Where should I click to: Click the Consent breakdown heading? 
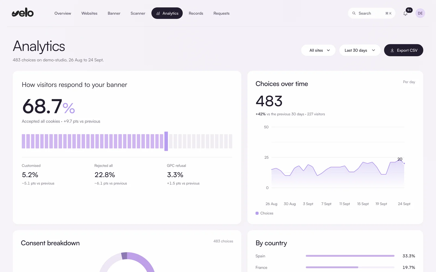[50, 243]
